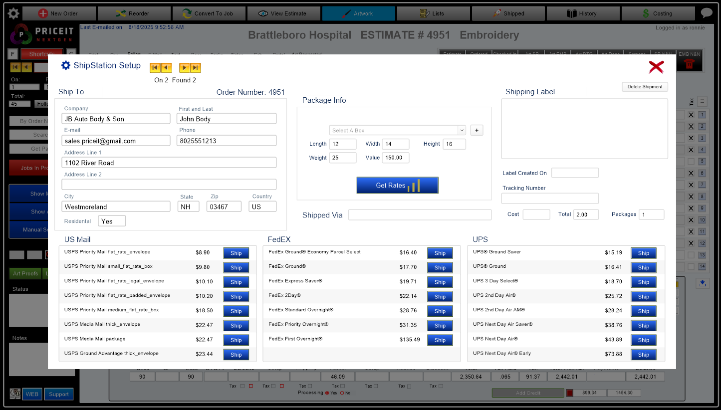
Task: Click the package Weight field
Action: click(343, 158)
